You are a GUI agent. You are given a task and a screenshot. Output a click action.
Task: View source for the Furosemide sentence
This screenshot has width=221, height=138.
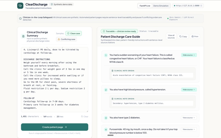click(x=189, y=129)
